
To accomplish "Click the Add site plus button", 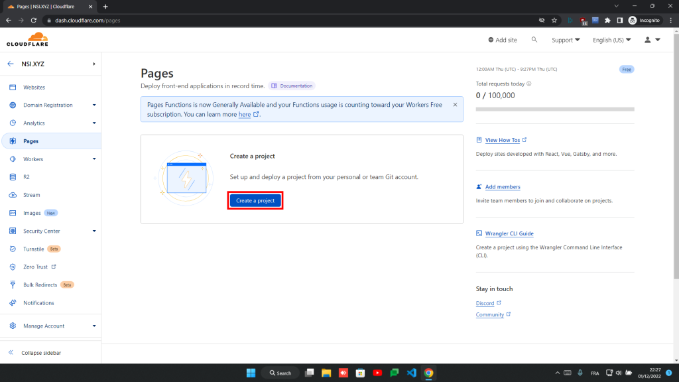I will tap(503, 40).
